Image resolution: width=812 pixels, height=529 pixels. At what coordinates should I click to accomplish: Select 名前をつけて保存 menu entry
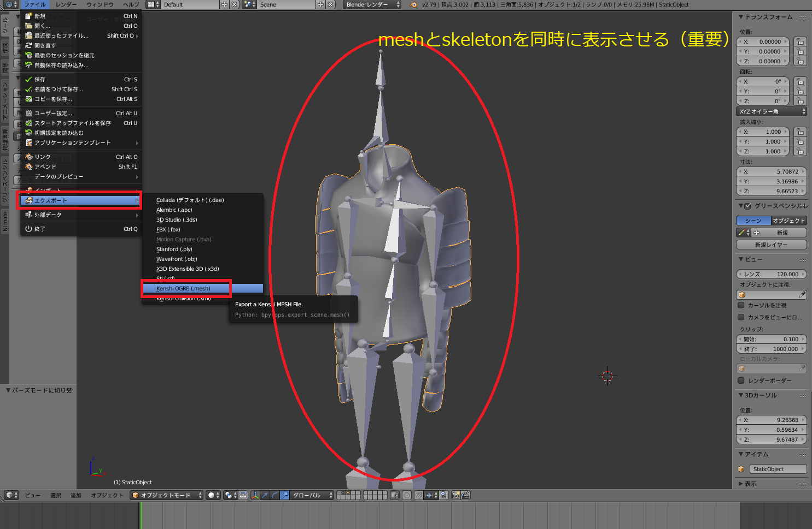(81, 89)
